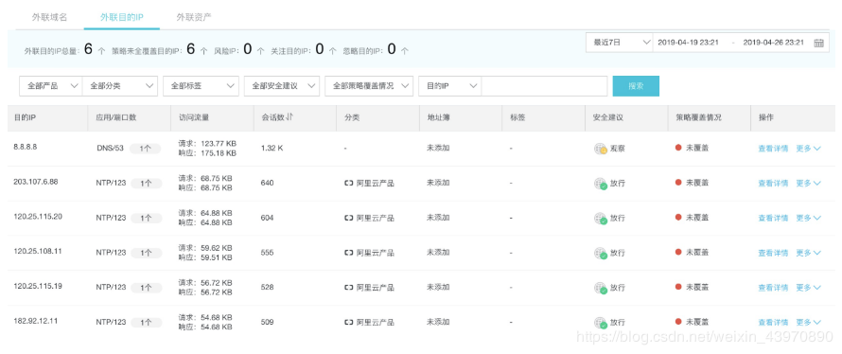
Task: Switch to the 外联资产 tab
Action: pos(194,17)
